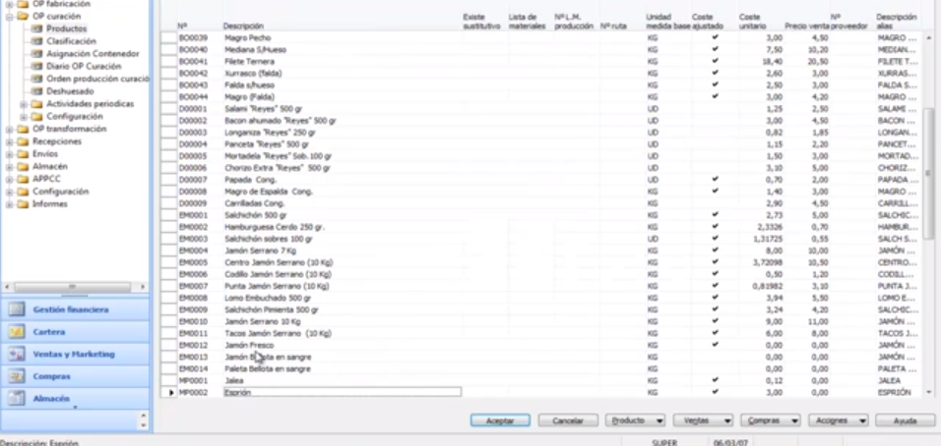Expand the OP transformación tree node
This screenshot has height=446, width=941.
[10, 130]
